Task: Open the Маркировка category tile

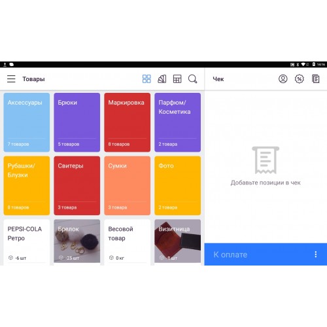Action: point(128,122)
